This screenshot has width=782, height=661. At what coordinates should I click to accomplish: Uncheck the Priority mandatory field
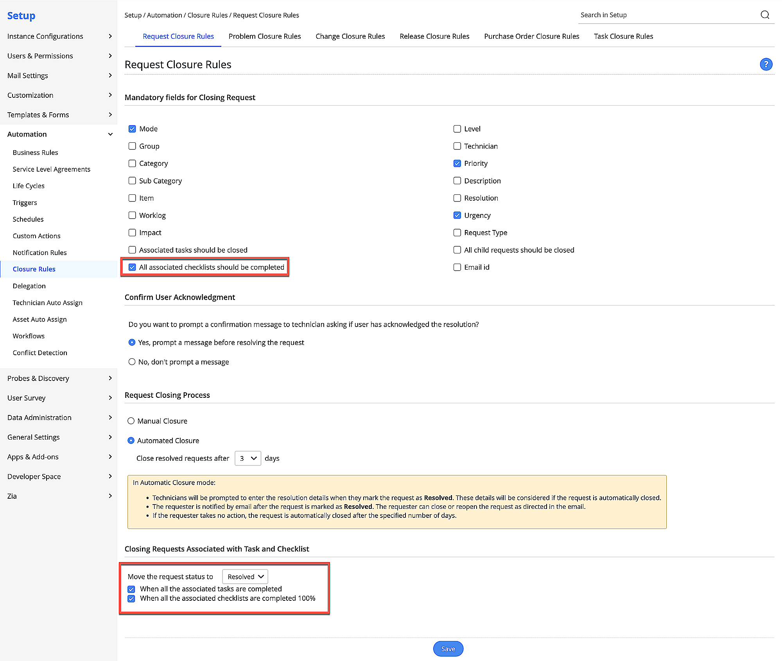click(457, 163)
